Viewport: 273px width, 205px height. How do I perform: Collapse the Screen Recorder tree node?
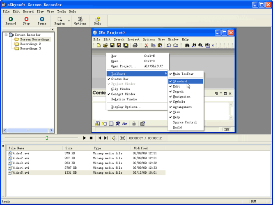(6, 35)
